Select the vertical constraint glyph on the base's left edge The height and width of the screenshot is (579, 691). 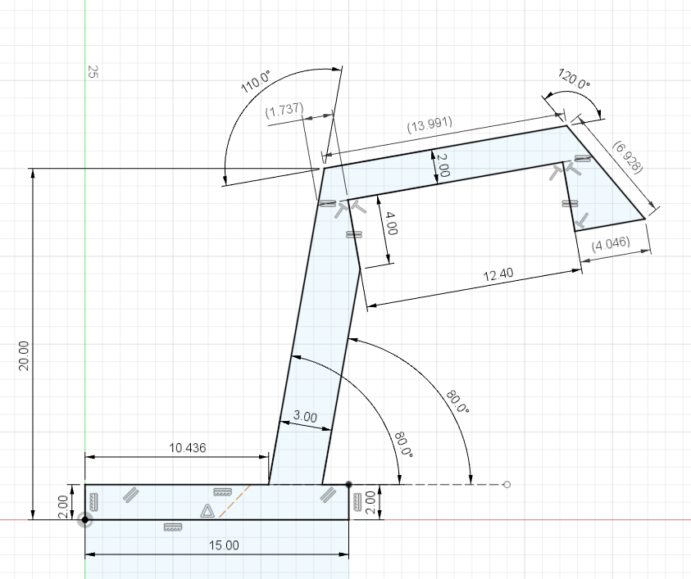pos(92,501)
